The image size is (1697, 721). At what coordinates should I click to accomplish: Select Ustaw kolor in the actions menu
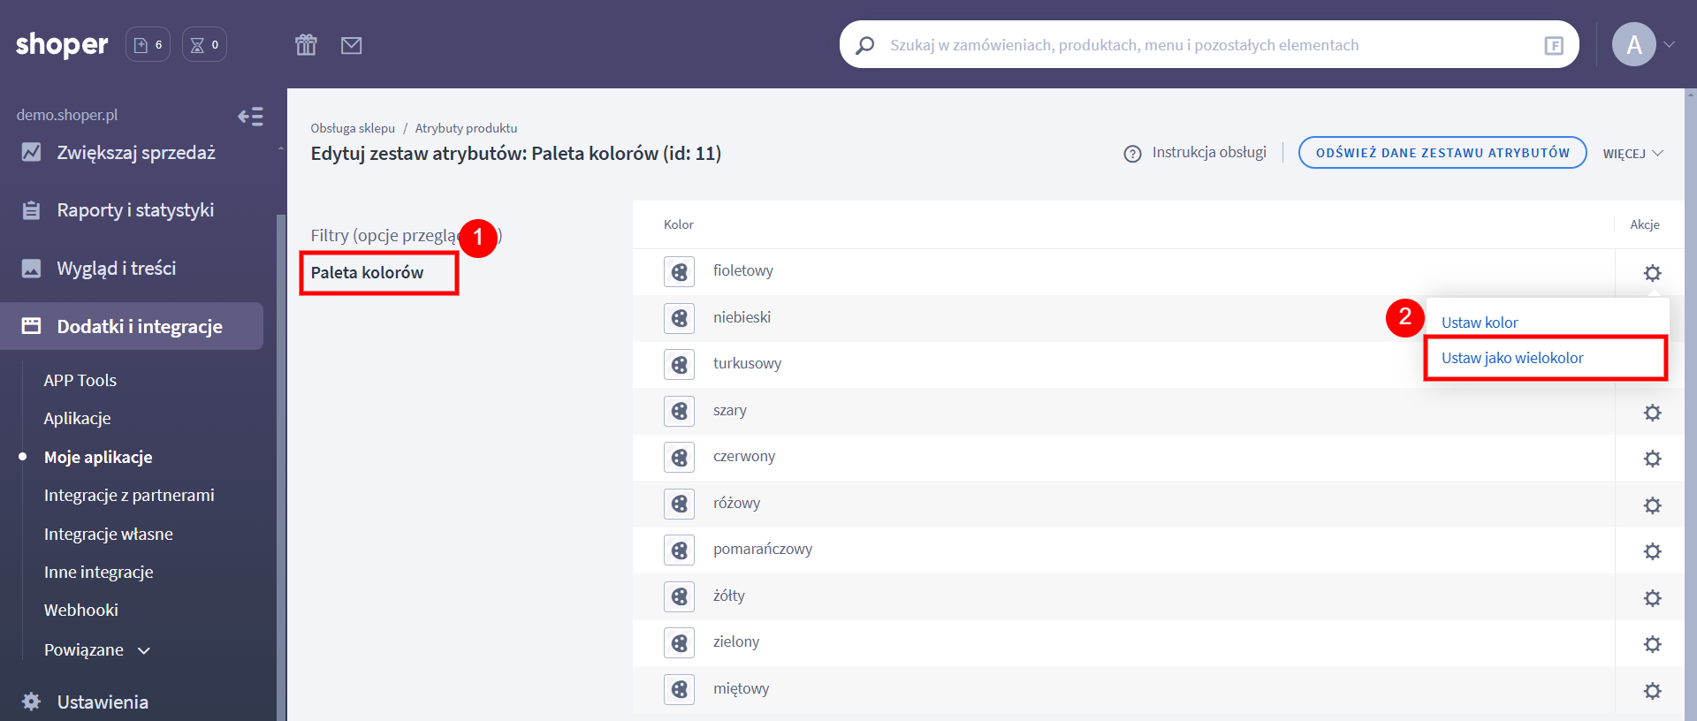point(1479,323)
